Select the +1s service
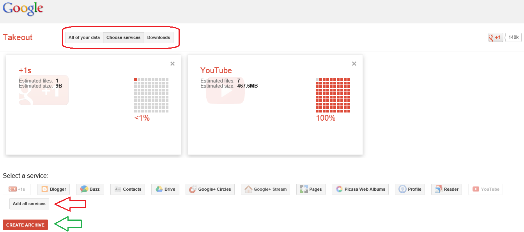Viewport: 524px width, 232px height. point(17,189)
